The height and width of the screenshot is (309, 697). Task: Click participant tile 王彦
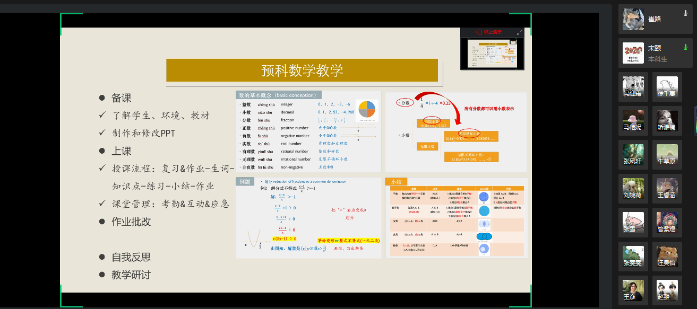(x=633, y=290)
